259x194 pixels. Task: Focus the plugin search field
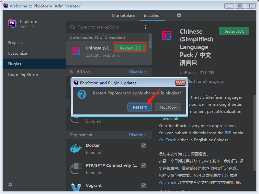point(109,27)
